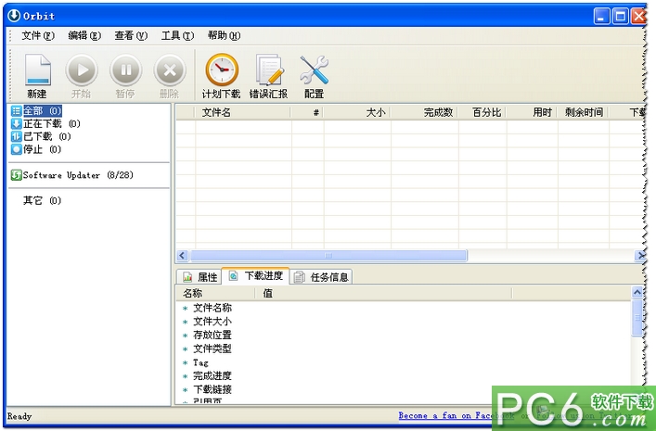Image resolution: width=656 pixels, height=431 pixels.
Task: Open the 工具(T) menu
Action: pyautogui.click(x=177, y=36)
